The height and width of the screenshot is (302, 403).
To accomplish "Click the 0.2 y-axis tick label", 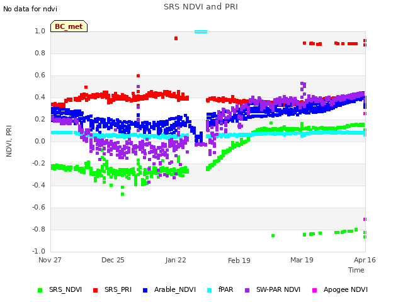I will coord(40,119).
